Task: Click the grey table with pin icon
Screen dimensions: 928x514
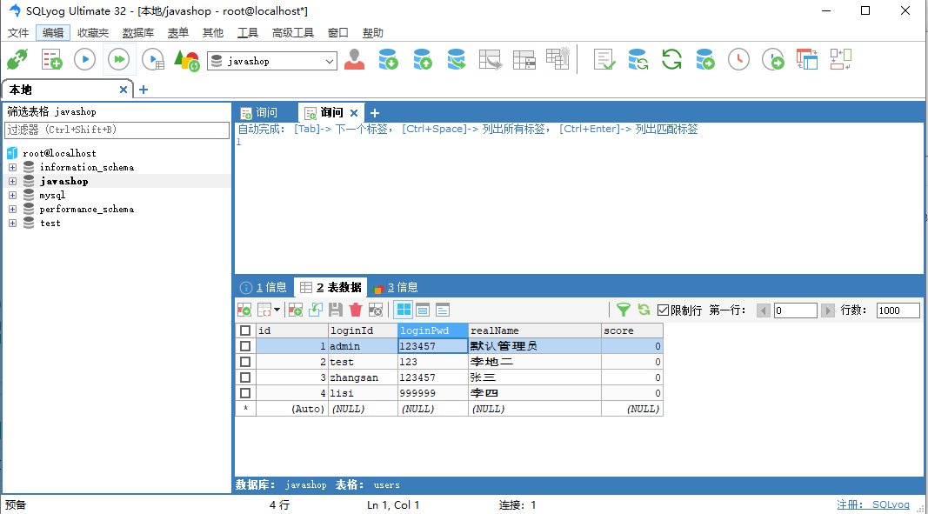Action: (557, 58)
